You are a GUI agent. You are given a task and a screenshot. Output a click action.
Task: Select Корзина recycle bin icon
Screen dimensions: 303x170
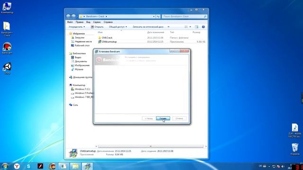tap(295, 149)
